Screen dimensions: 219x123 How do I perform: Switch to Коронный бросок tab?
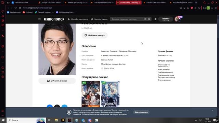[x=181, y=2]
